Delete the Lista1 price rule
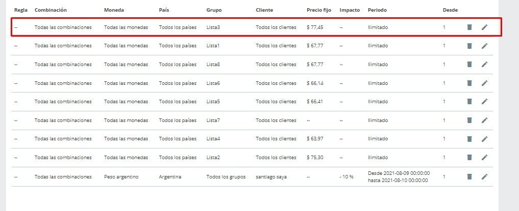 [469, 46]
